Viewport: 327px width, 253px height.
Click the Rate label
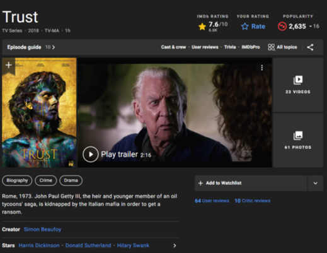[258, 26]
